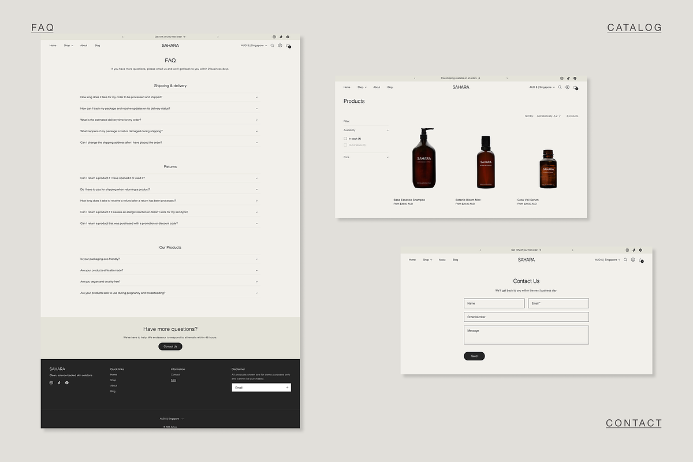
Task: Click TikTok icon in the dark footer
Action: pos(59,383)
